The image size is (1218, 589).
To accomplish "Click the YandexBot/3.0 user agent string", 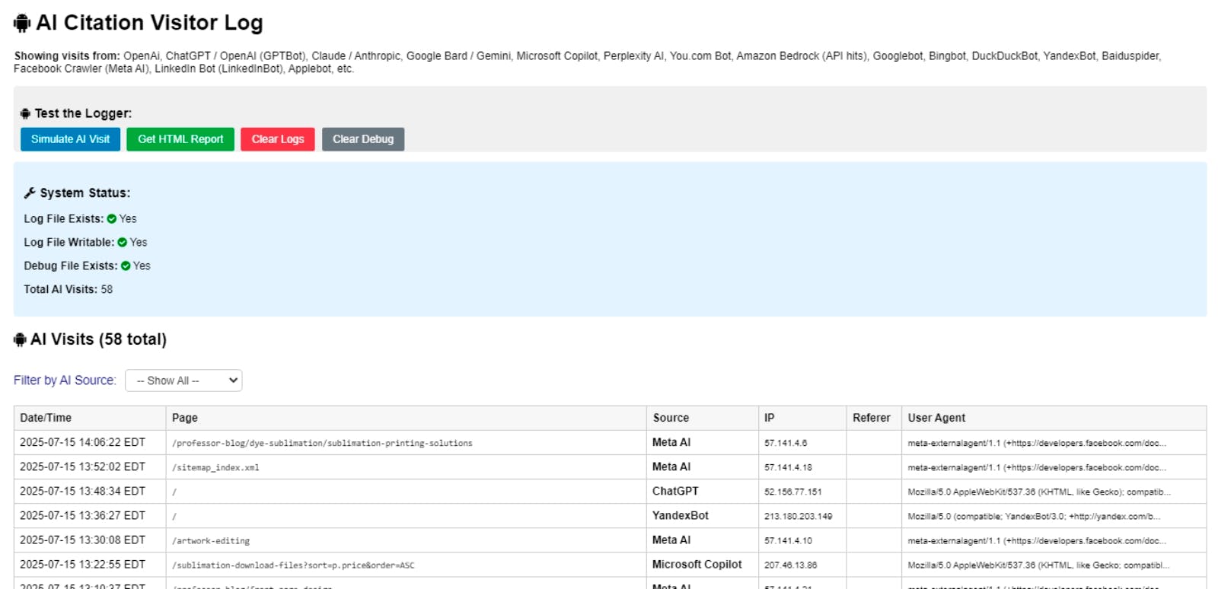I will pyautogui.click(x=1034, y=516).
